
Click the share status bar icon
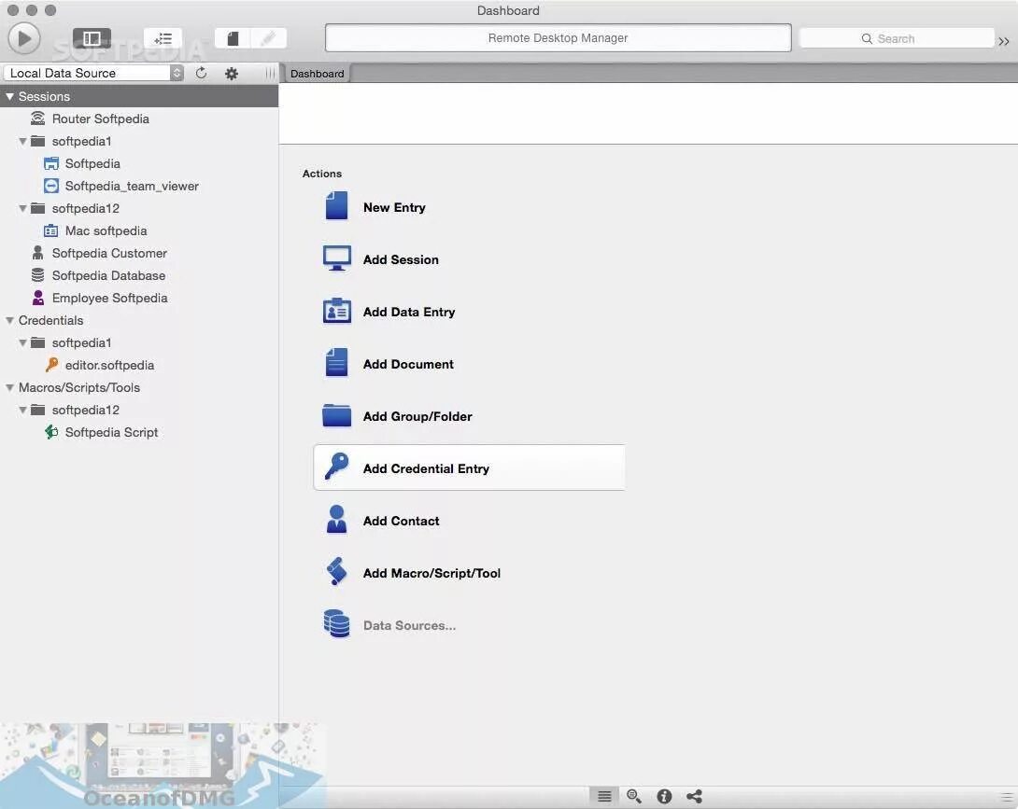pos(694,796)
